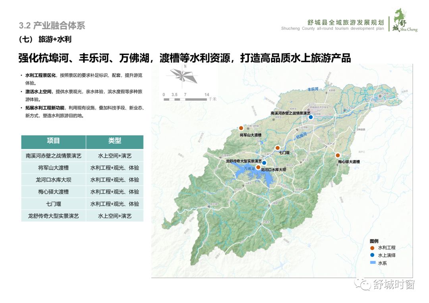Click the 万佛湖 lake label on the map
The width and height of the screenshot is (429, 303).
tap(249, 169)
